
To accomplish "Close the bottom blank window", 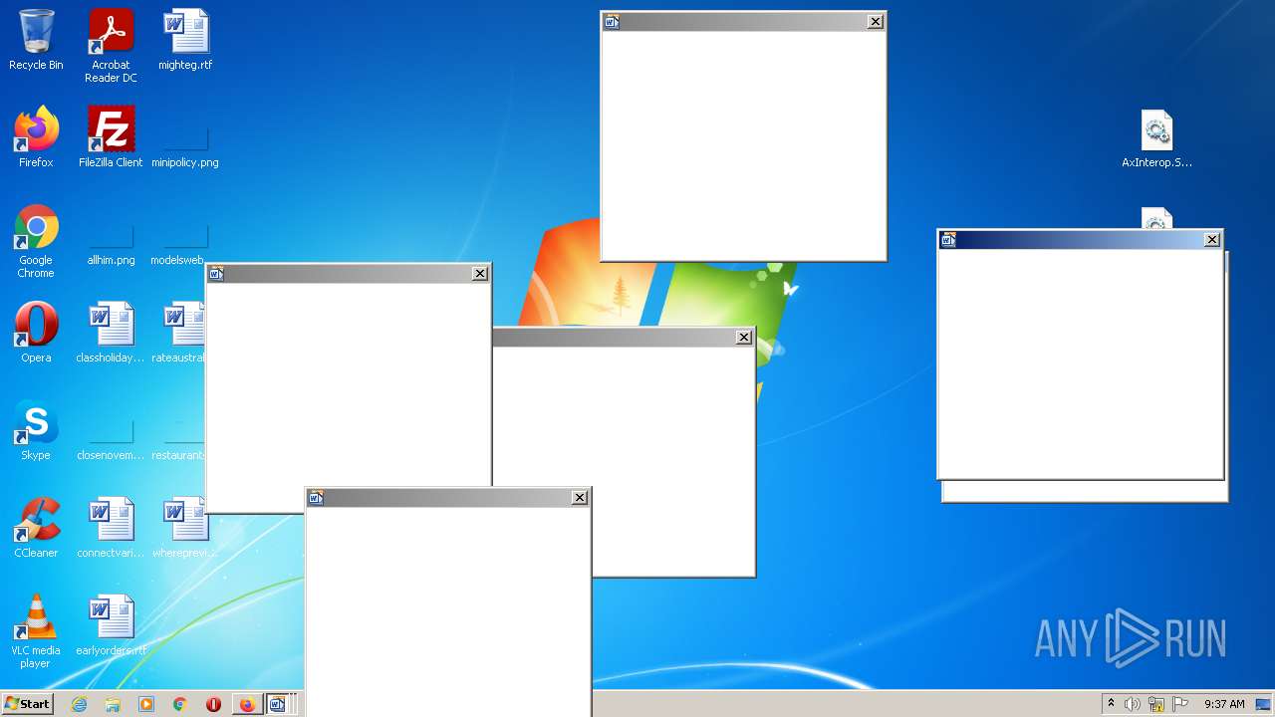I will [580, 497].
